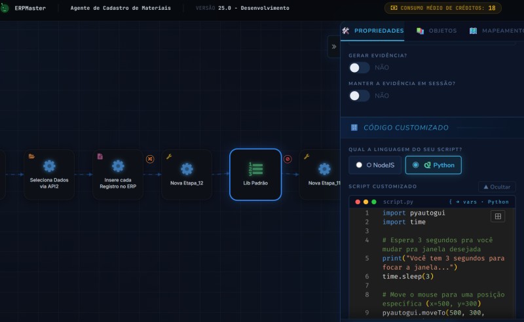Screen dimensions: 524x322
Task: Select the Python script language option
Action: pyautogui.click(x=434, y=165)
